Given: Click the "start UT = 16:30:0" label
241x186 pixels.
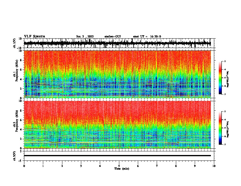Looking at the screenshot, I should (x=147, y=36).
